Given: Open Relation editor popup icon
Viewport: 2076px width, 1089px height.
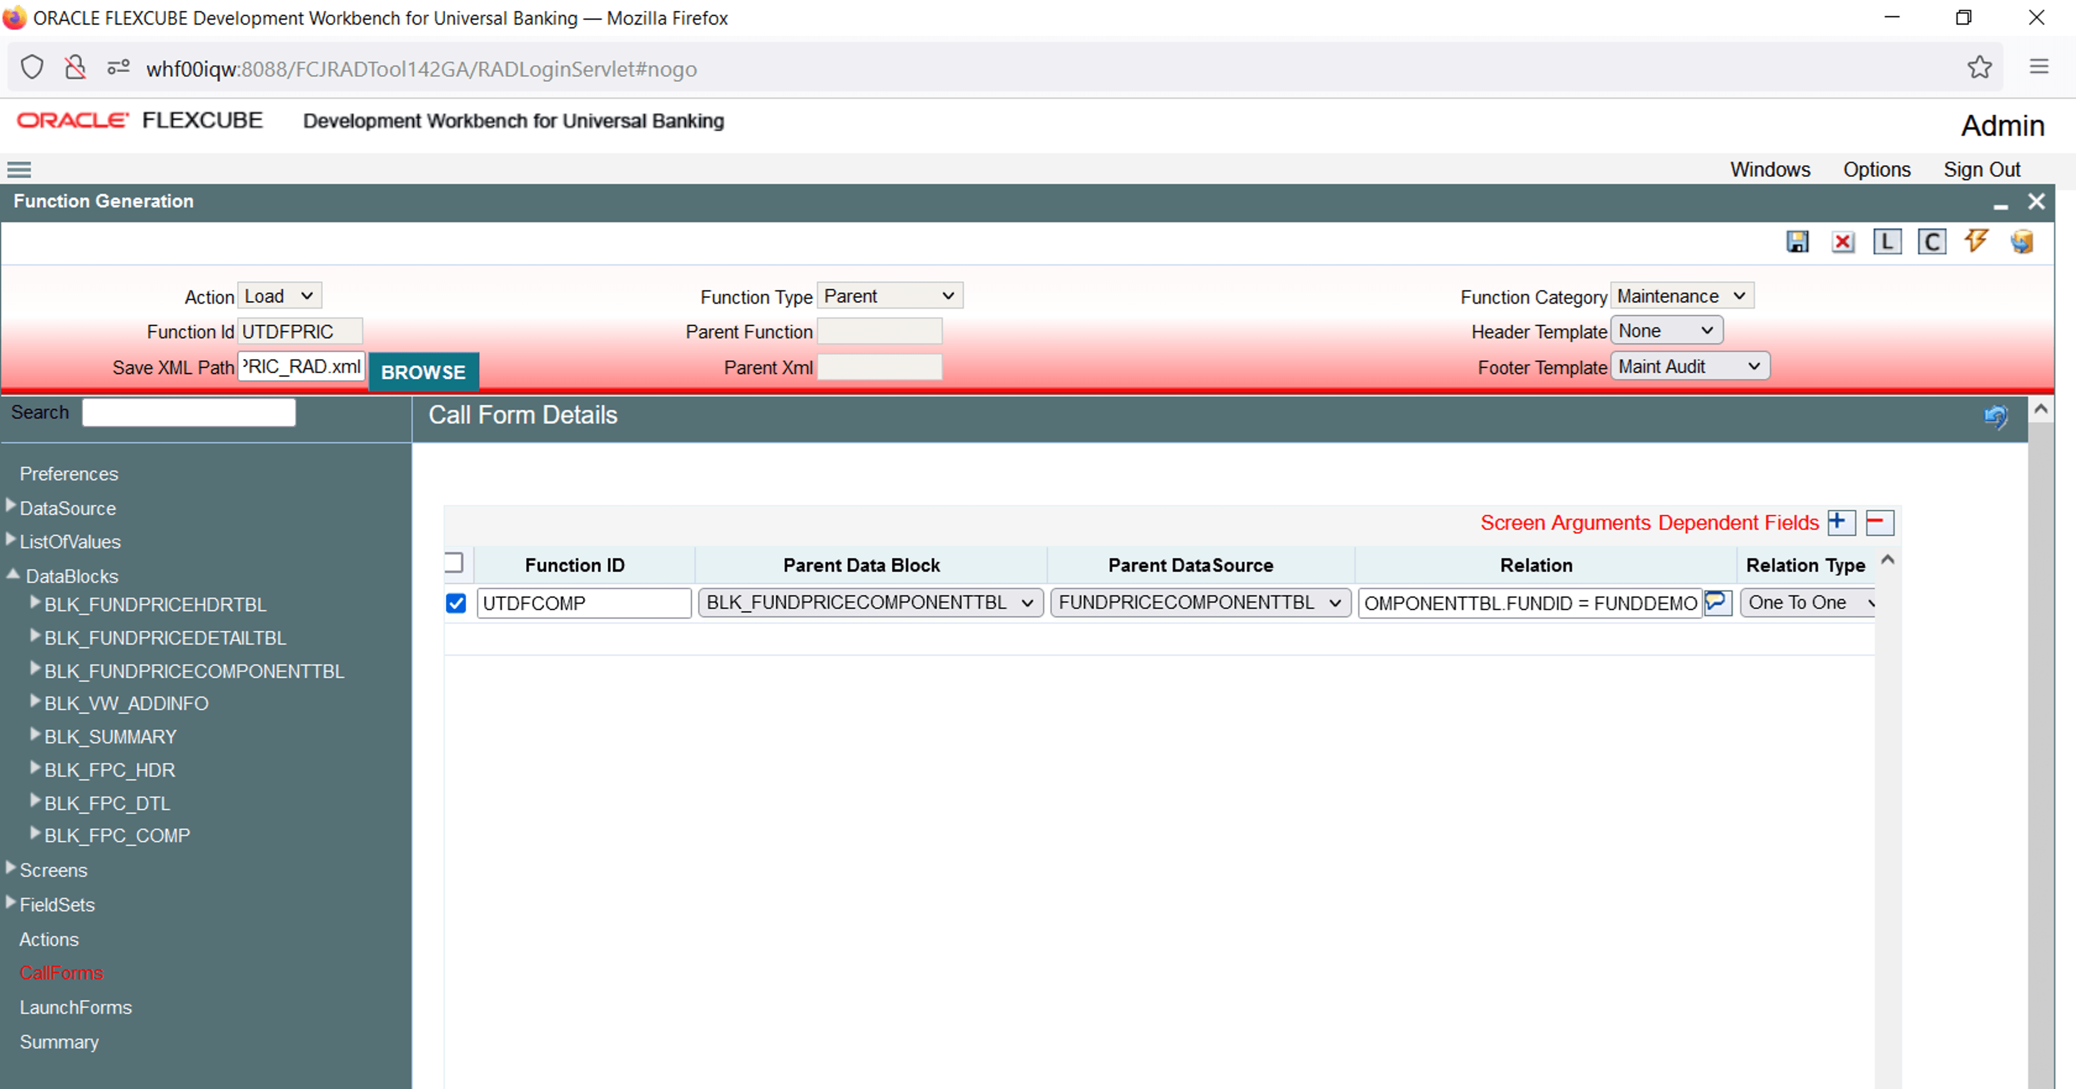Looking at the screenshot, I should pos(1717,602).
